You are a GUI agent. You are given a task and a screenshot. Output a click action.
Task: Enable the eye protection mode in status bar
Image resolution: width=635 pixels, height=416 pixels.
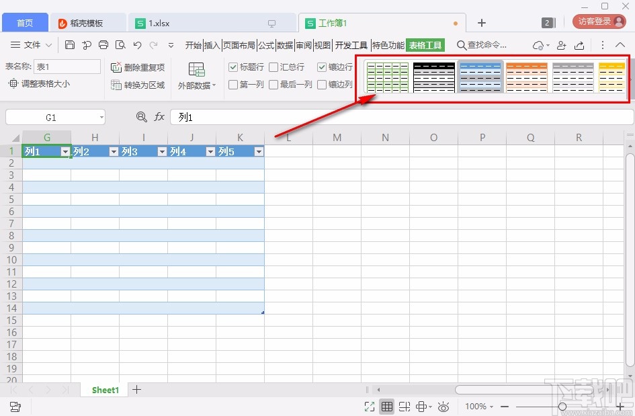click(x=443, y=407)
